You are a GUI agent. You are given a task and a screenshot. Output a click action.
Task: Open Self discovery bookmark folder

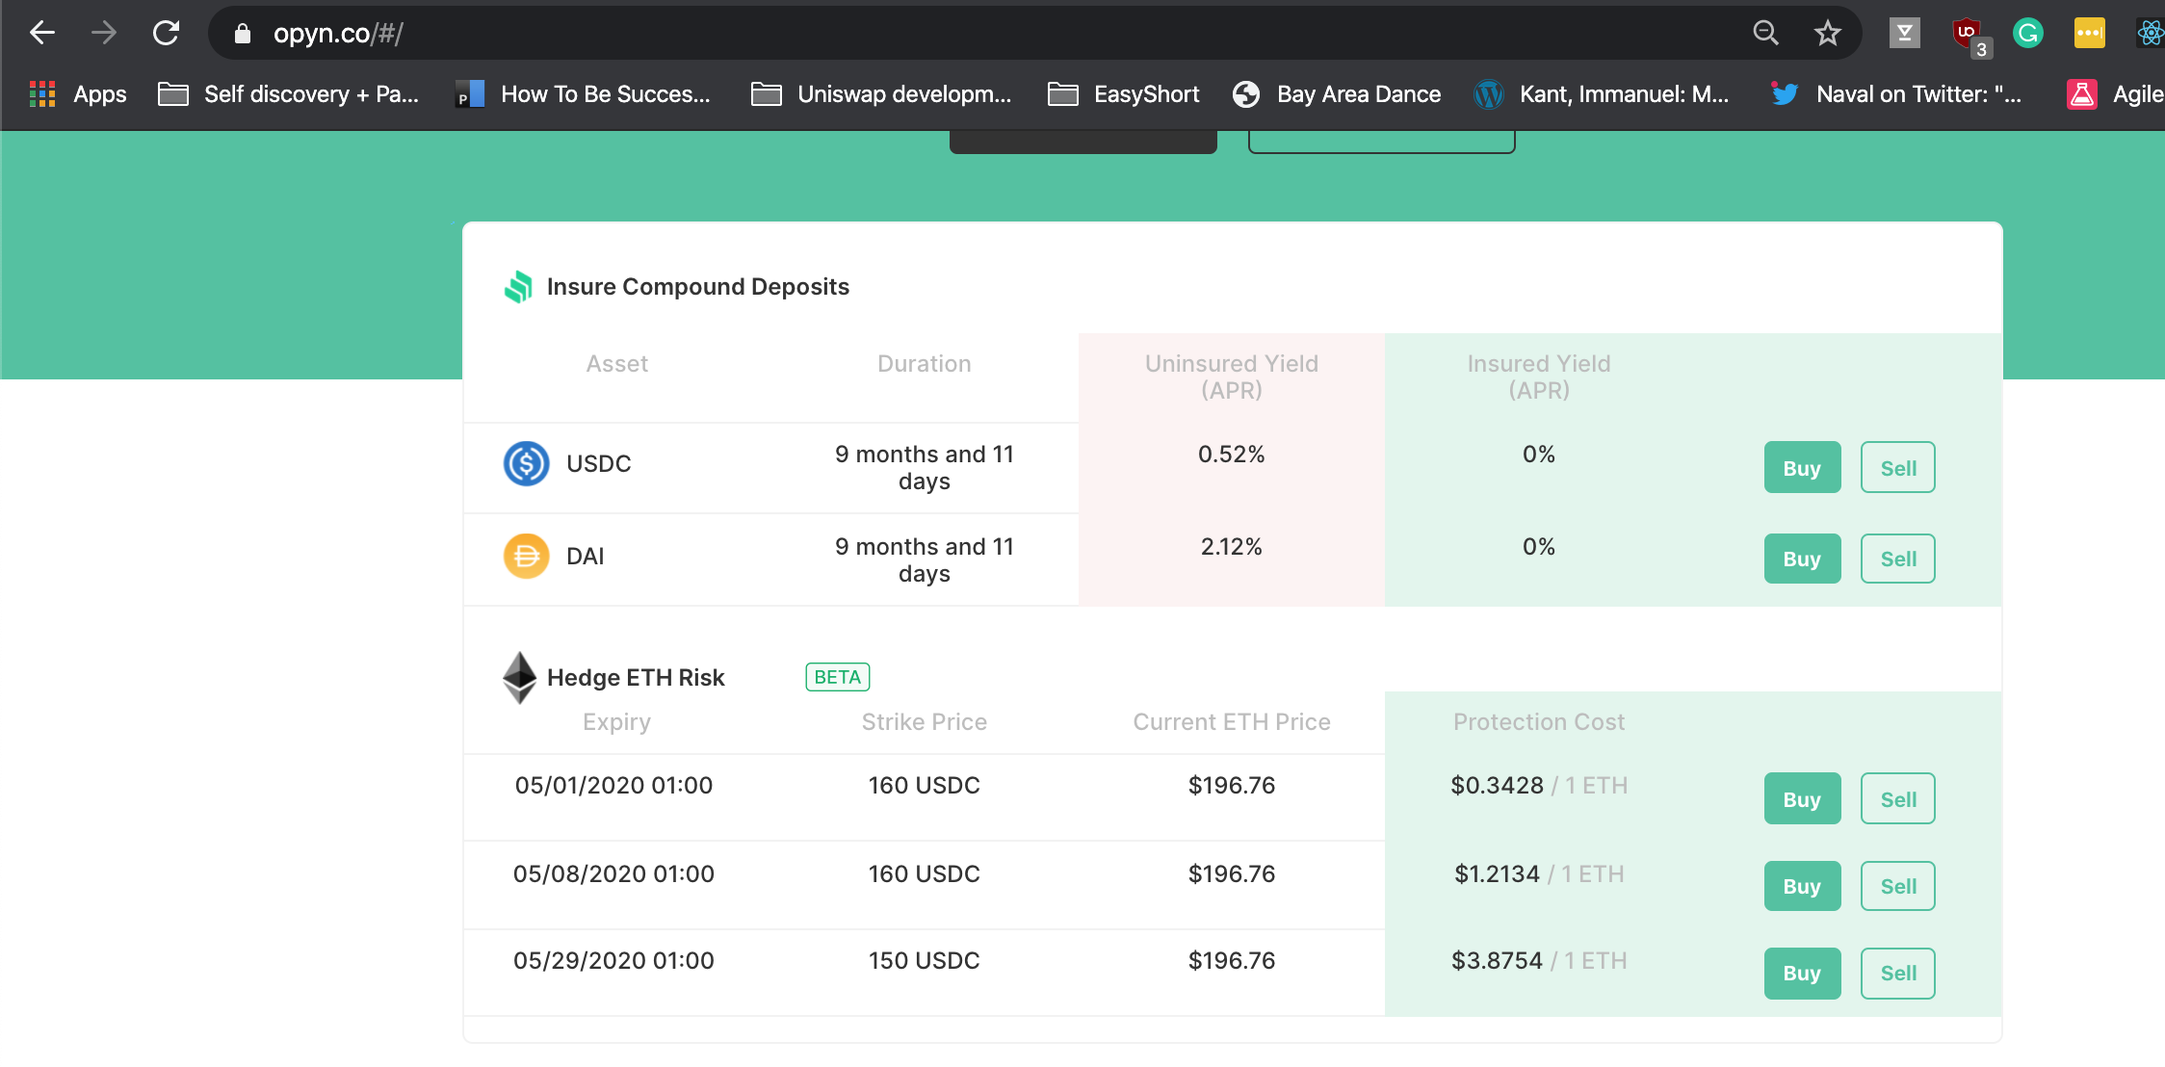click(288, 94)
